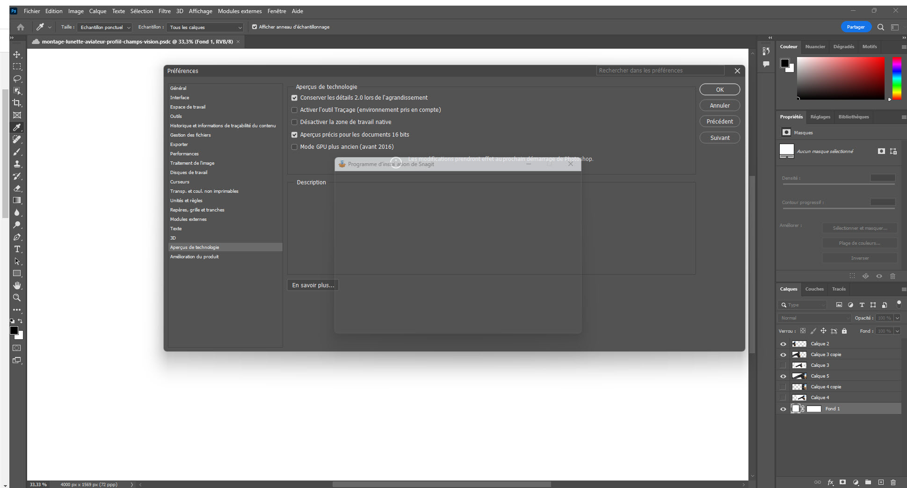The image size is (907, 488).
Task: Lock transparent pixels in the Layers panel
Action: pos(803,331)
